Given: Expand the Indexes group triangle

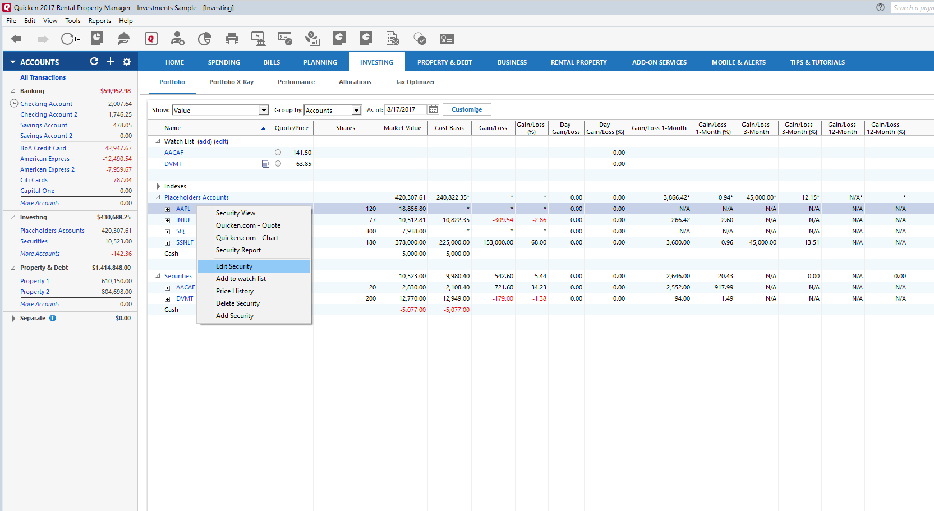Looking at the screenshot, I should (x=158, y=186).
